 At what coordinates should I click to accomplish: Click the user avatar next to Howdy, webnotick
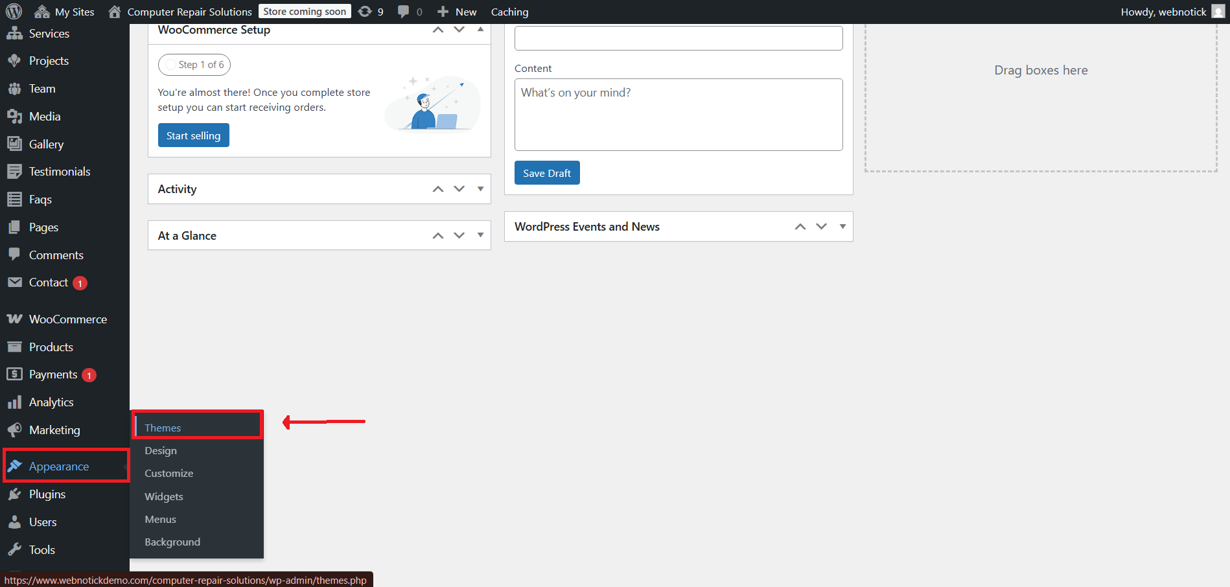tap(1218, 12)
